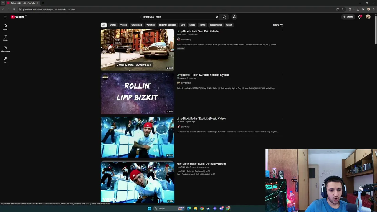Select the Watched filter chip

[151, 25]
